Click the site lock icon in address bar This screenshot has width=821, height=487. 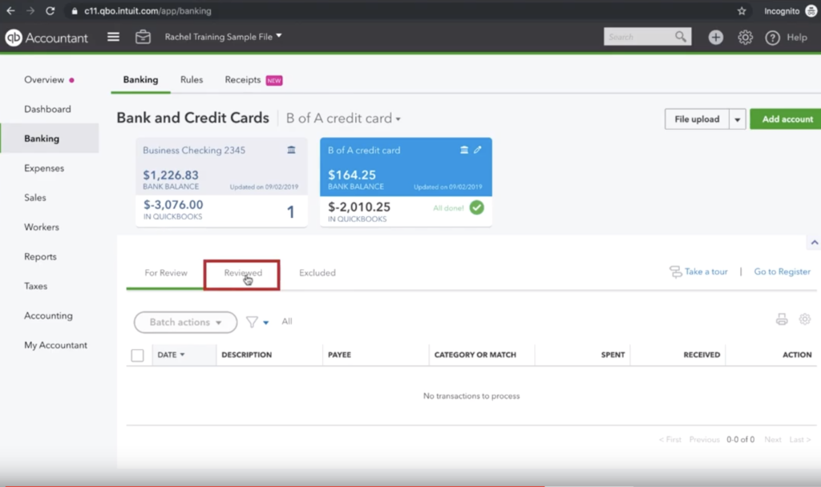[75, 11]
